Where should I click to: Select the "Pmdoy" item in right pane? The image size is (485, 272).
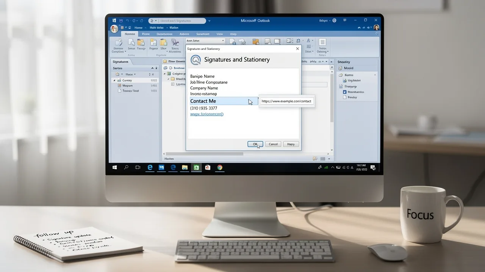click(349, 97)
